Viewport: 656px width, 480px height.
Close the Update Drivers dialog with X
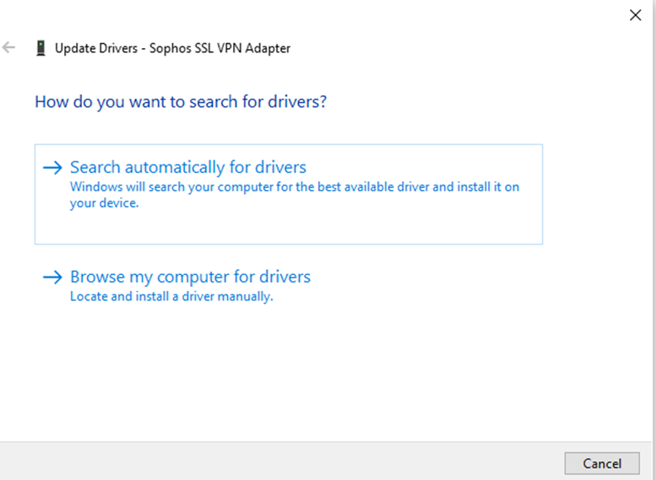click(635, 15)
